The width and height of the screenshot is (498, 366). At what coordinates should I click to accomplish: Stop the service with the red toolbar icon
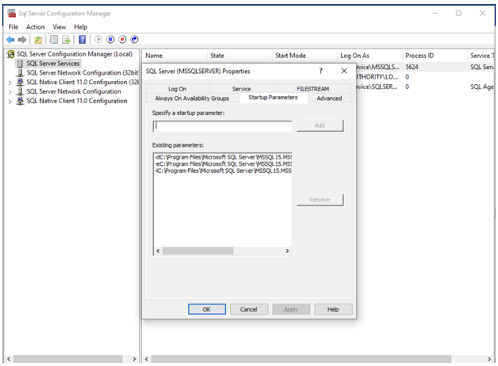122,39
